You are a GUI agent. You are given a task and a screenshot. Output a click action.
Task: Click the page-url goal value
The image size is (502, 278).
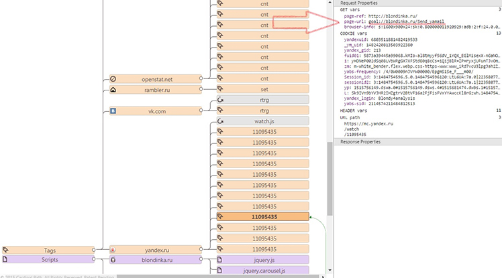coord(405,21)
